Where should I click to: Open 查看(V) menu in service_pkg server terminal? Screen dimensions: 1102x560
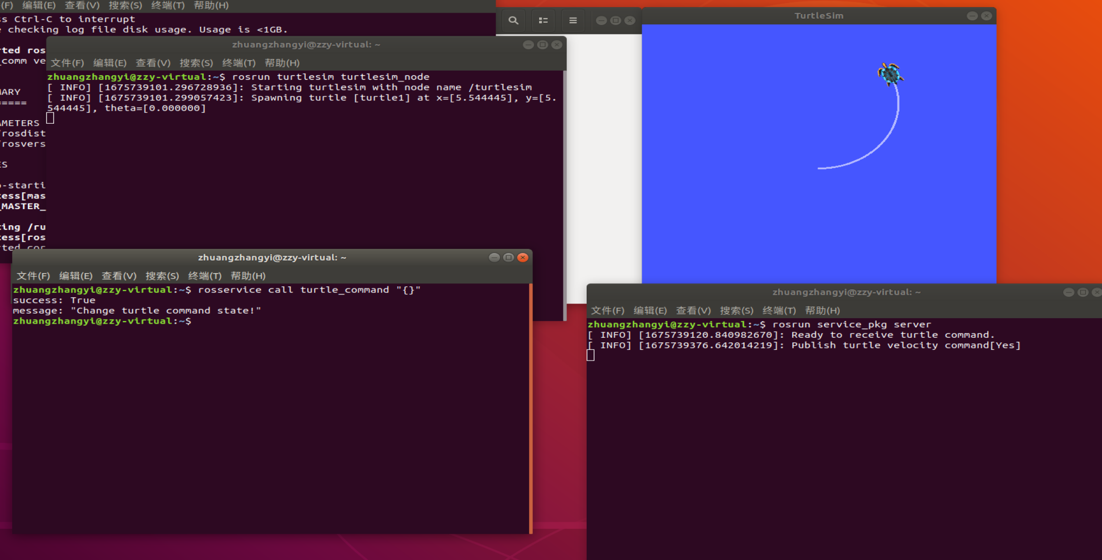(693, 311)
